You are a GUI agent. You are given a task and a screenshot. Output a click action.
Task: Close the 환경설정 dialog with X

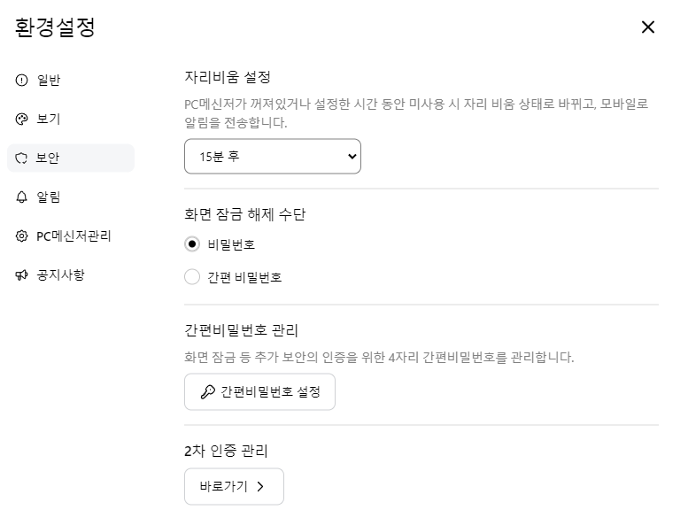pos(647,27)
